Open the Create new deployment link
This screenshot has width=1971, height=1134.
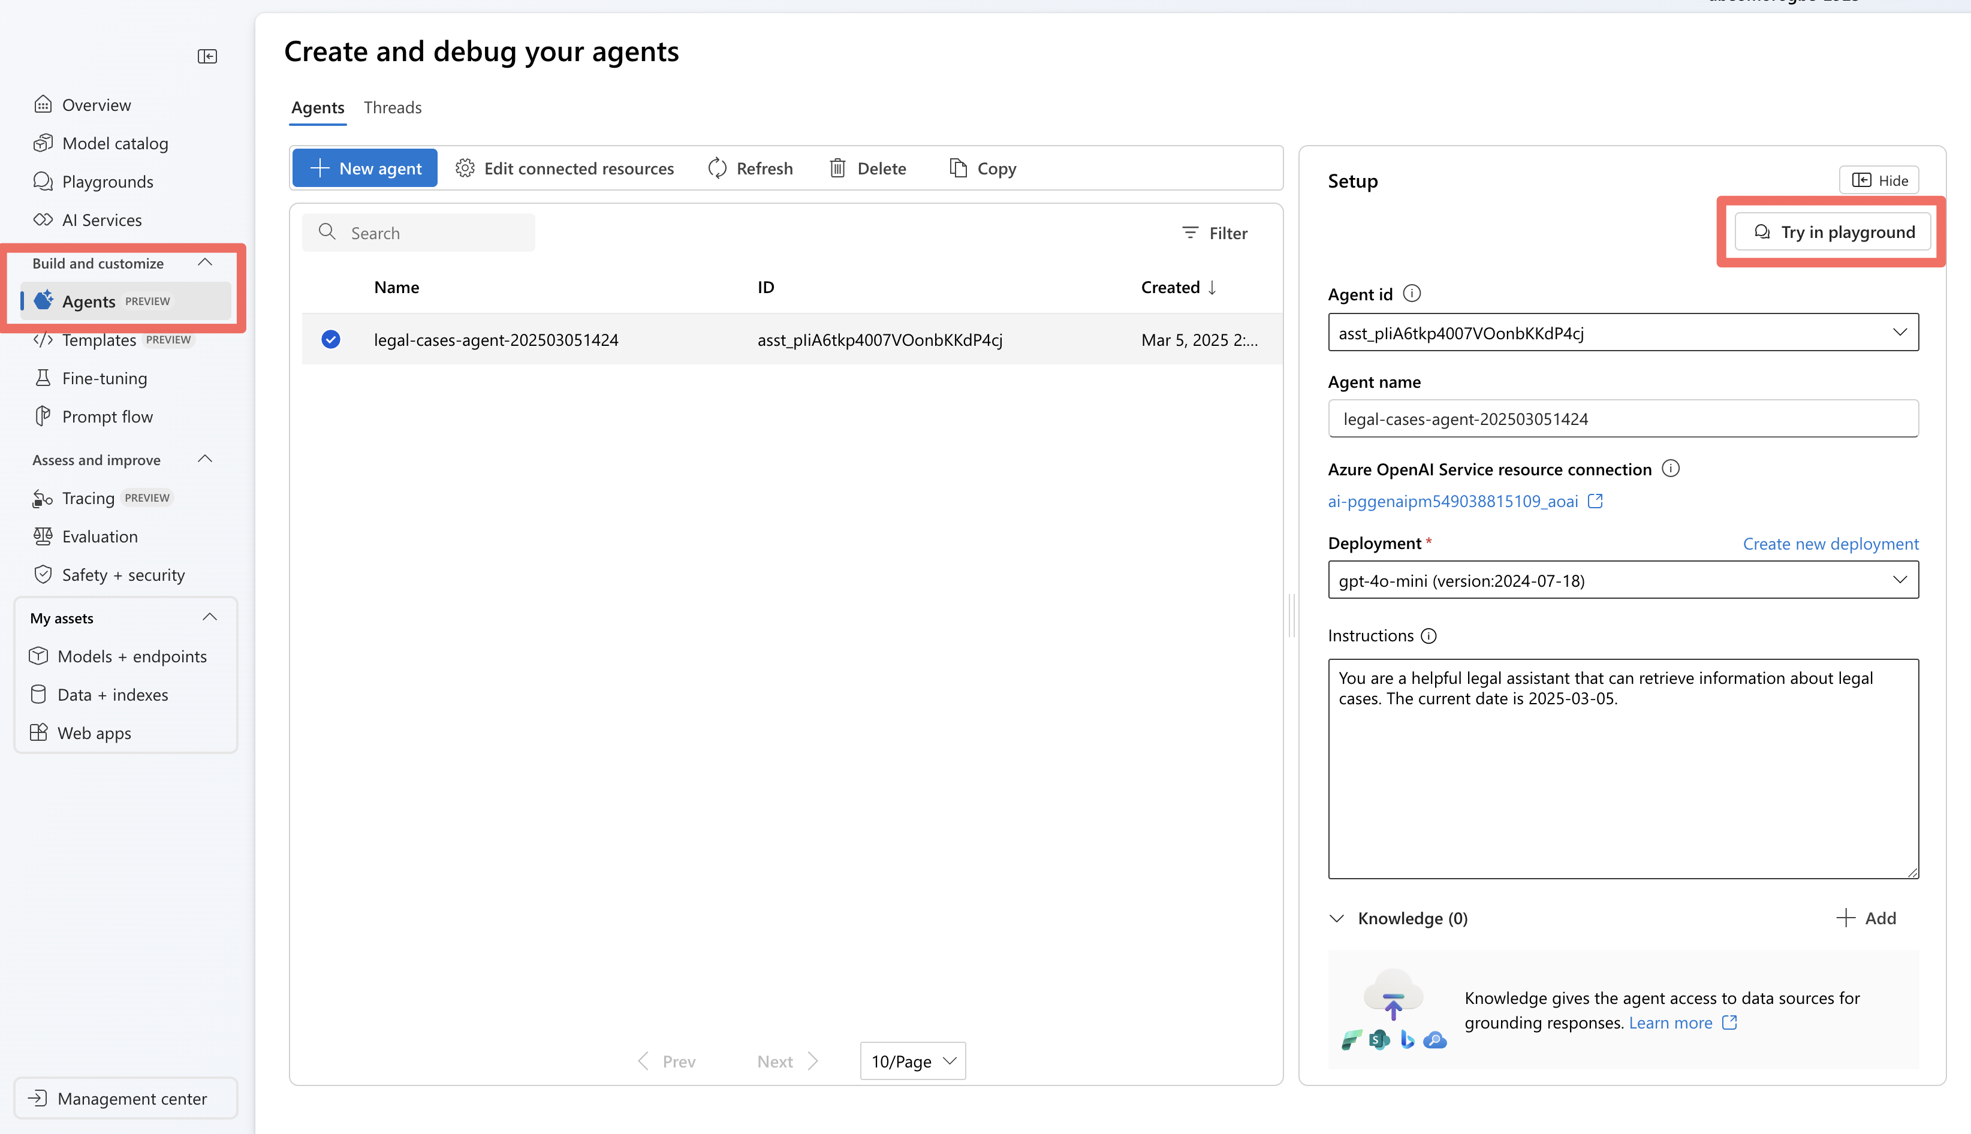point(1831,544)
